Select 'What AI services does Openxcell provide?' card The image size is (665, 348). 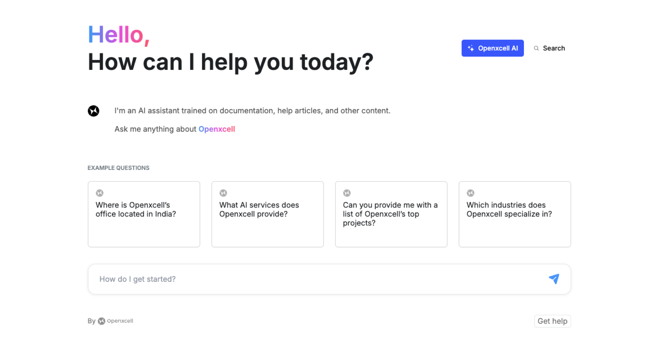[x=267, y=214]
